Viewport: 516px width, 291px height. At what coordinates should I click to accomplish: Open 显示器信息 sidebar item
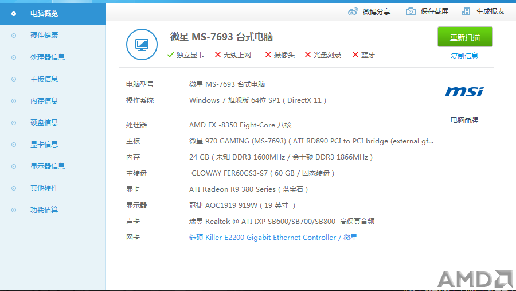coord(48,166)
